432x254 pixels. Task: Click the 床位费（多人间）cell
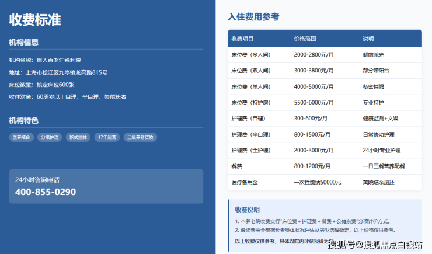pos(251,55)
